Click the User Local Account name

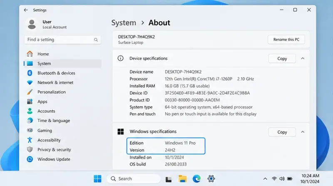pyautogui.click(x=55, y=25)
